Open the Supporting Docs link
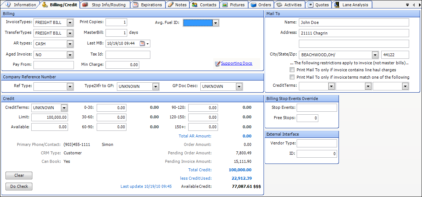Image resolution: width=422 pixels, height=197 pixels. point(237,64)
